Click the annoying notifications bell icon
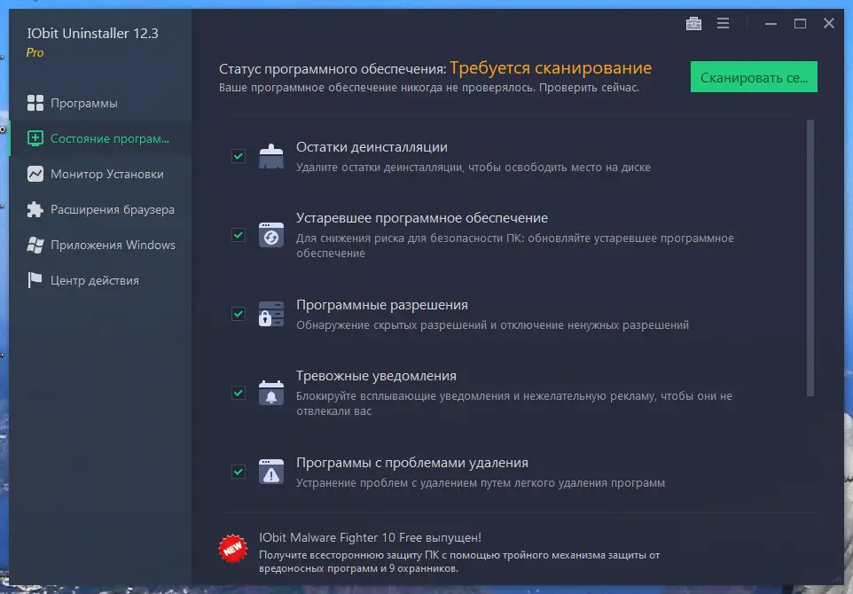 271,393
